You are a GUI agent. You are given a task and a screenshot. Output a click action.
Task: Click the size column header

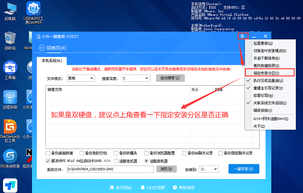click(x=201, y=90)
